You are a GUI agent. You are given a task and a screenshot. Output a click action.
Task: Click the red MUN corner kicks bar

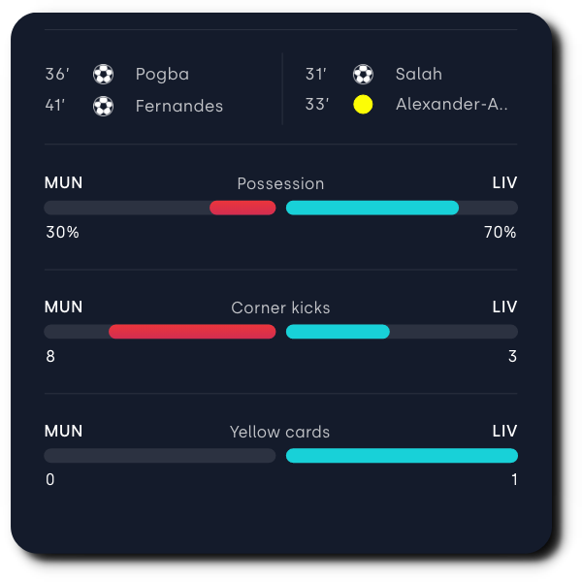pyautogui.click(x=192, y=332)
